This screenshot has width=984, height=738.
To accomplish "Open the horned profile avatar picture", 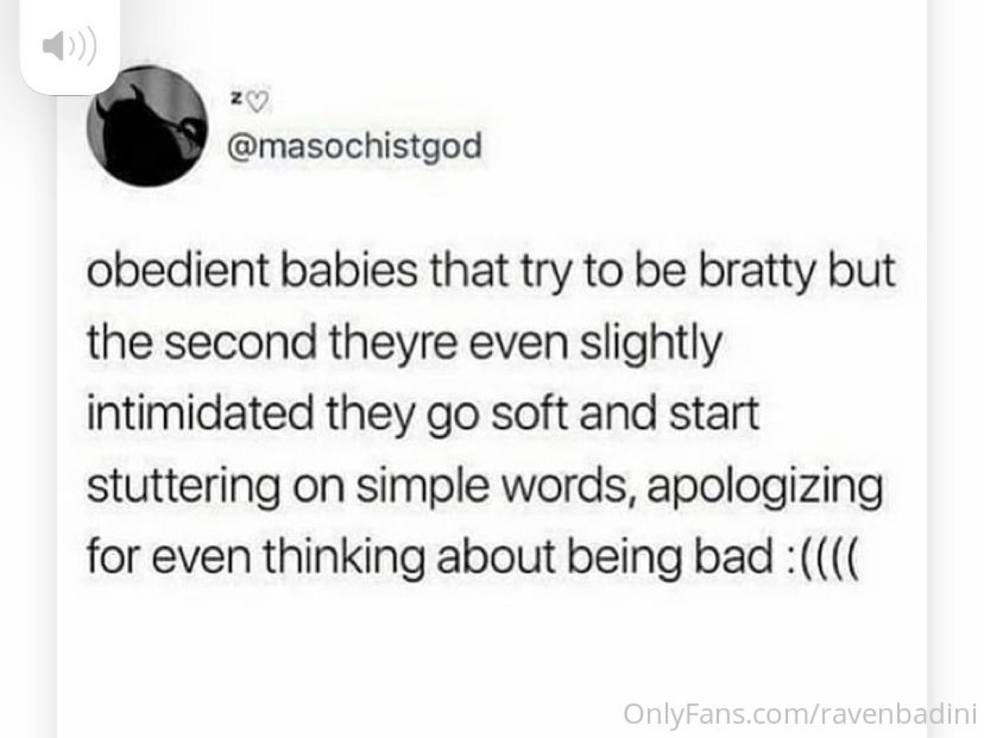I will pyautogui.click(x=148, y=126).
